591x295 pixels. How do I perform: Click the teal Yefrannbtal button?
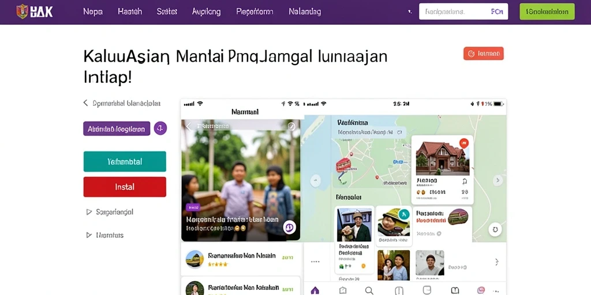(x=125, y=161)
